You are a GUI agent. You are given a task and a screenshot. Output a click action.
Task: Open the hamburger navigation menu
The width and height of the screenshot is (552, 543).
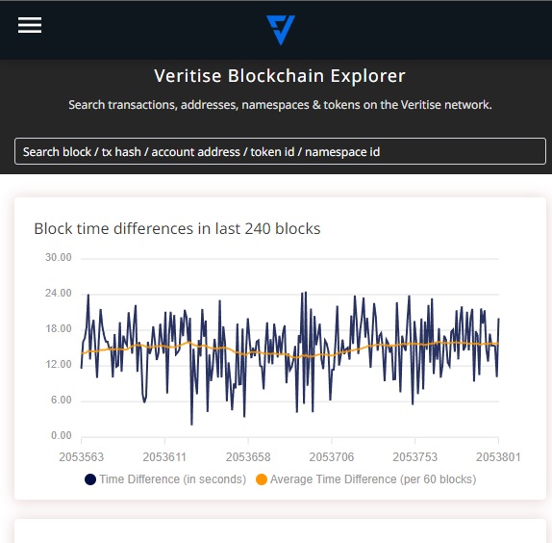[x=30, y=25]
